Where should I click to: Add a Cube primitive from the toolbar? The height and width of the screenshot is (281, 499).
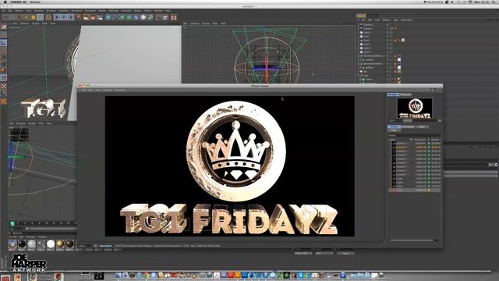[108, 17]
